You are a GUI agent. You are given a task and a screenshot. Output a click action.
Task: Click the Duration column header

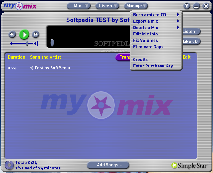(x=16, y=57)
